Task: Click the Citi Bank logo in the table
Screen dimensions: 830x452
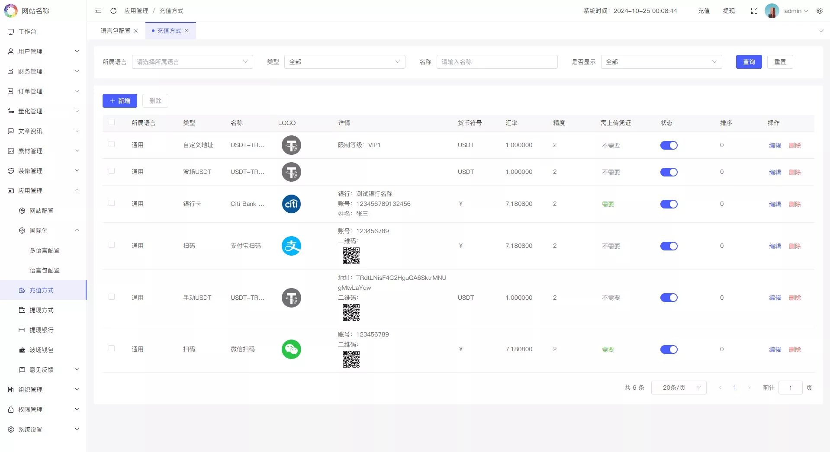Action: click(x=291, y=204)
